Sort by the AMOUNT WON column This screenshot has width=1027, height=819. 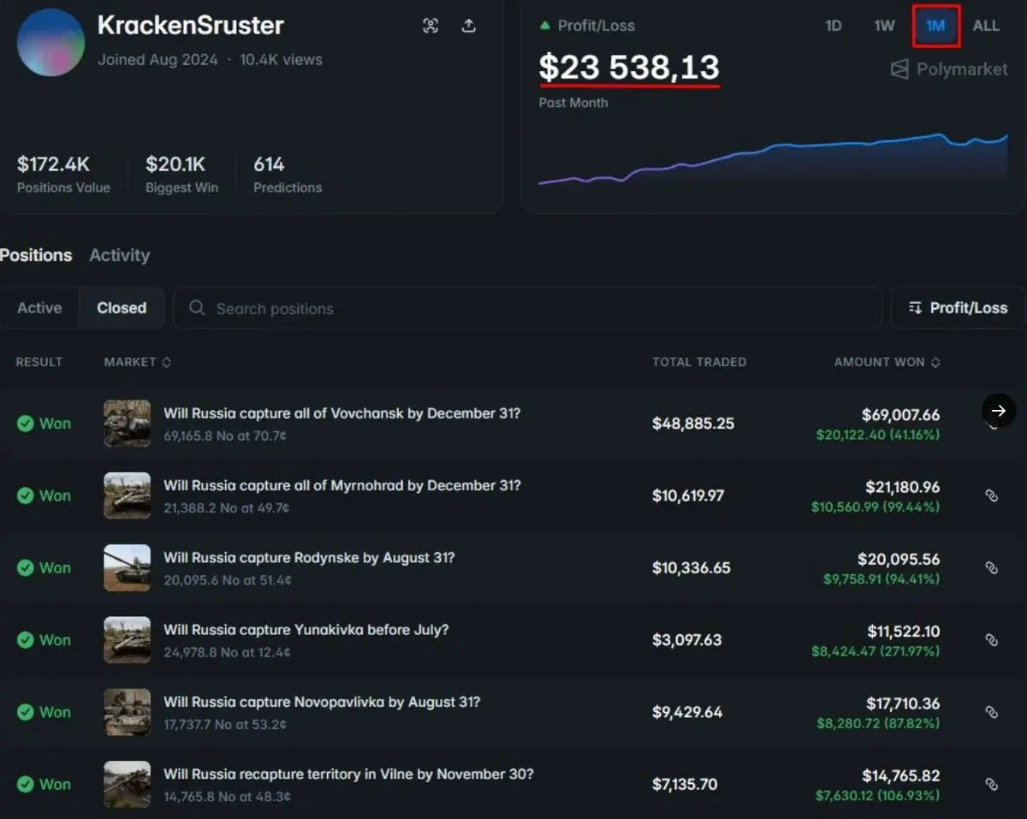[887, 362]
